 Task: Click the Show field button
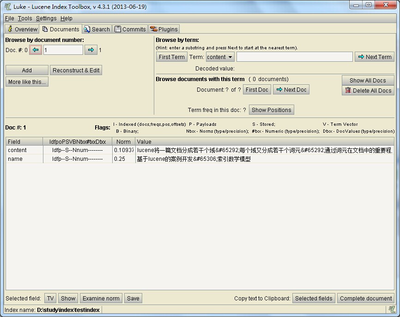[68, 298]
